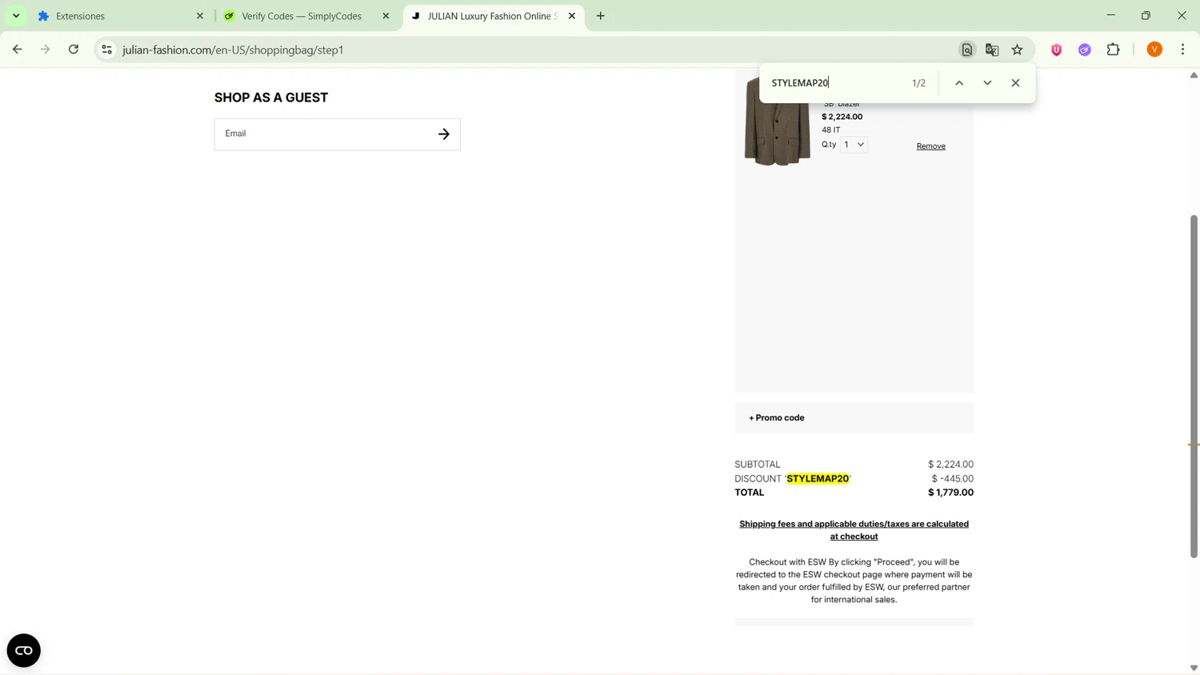This screenshot has height=675, width=1200.
Task: Click the highlighted STYLEMAP20 discount code
Action: coord(818,479)
